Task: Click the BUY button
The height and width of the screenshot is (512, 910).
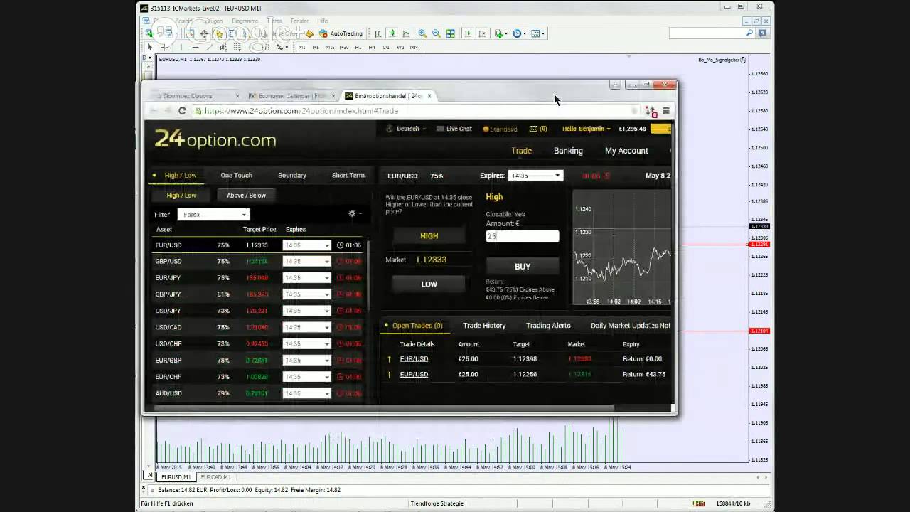Action: (523, 267)
